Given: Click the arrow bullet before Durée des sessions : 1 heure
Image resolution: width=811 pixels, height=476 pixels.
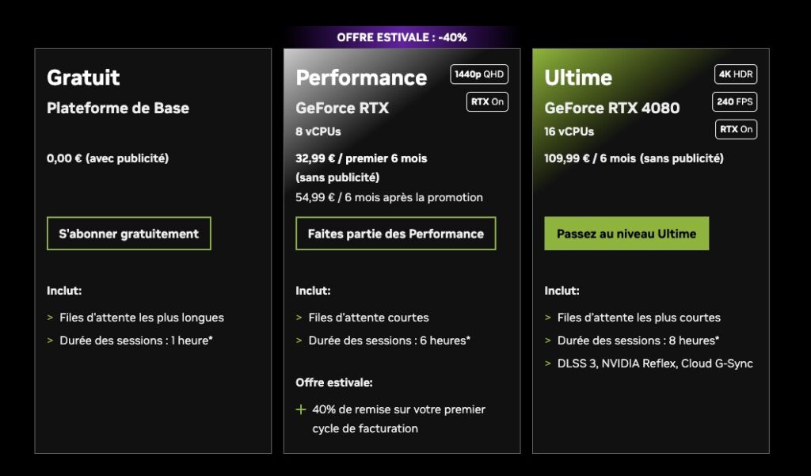Looking at the screenshot, I should [x=51, y=341].
